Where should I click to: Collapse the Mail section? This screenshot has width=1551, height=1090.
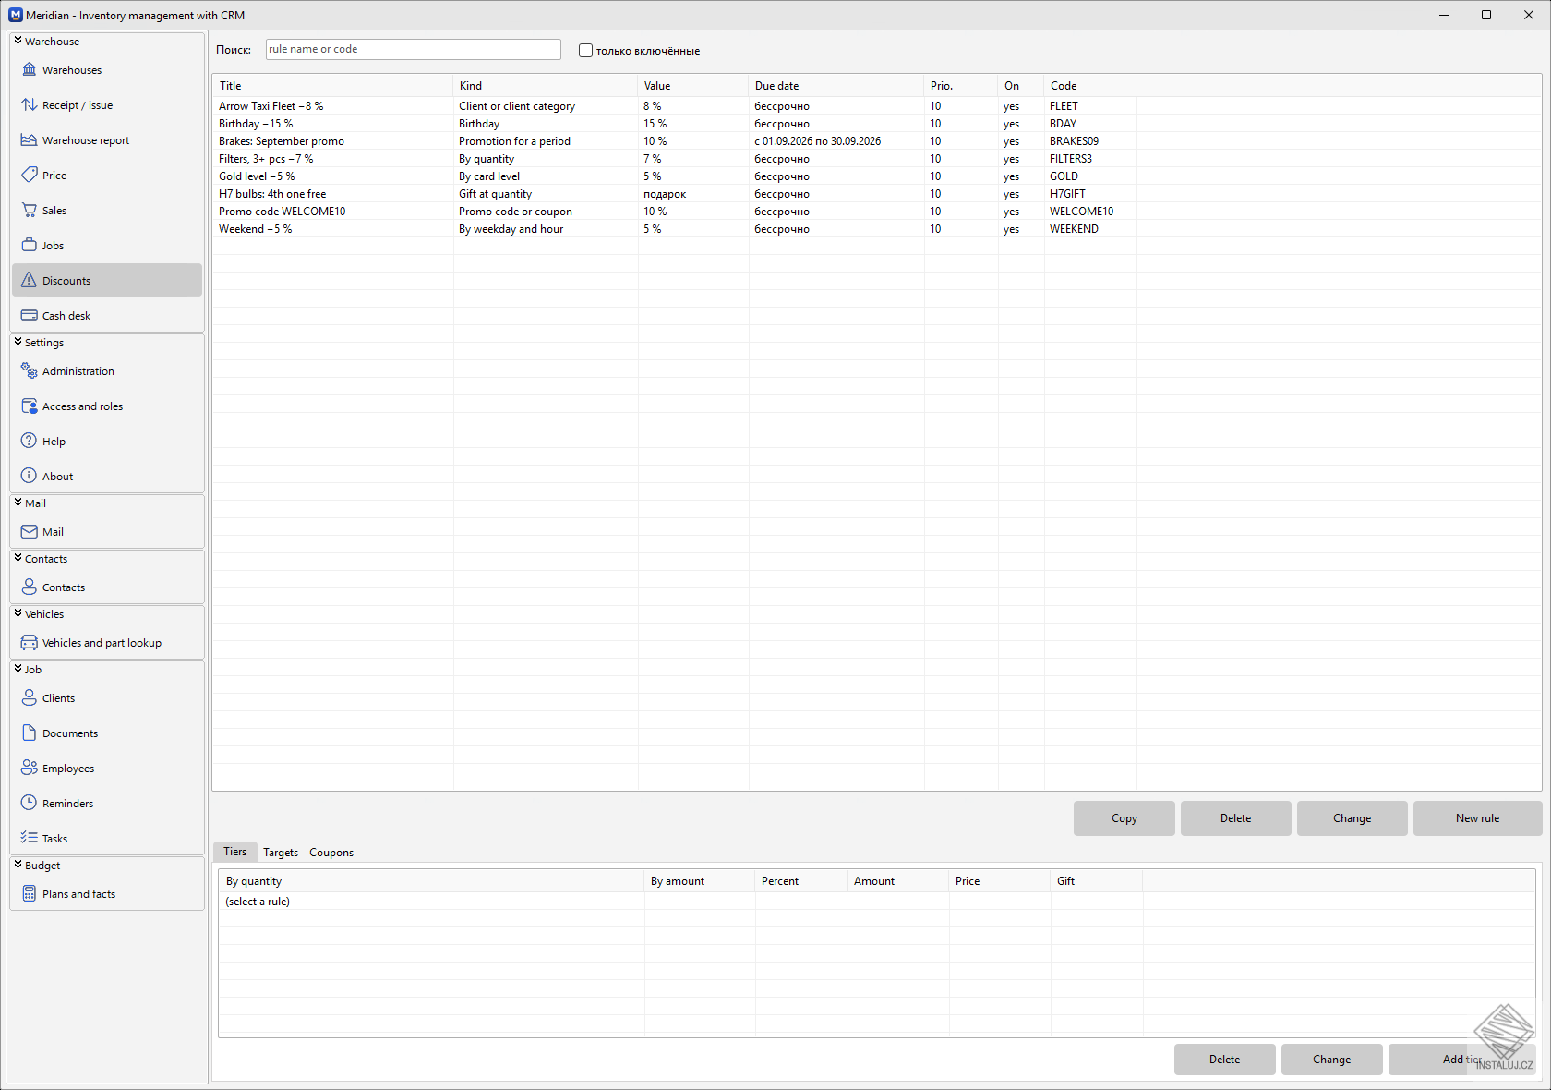pyautogui.click(x=18, y=503)
